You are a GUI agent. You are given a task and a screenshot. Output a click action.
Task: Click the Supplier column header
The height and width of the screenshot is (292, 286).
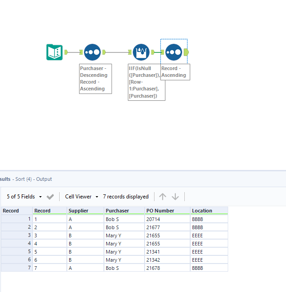(x=79, y=211)
